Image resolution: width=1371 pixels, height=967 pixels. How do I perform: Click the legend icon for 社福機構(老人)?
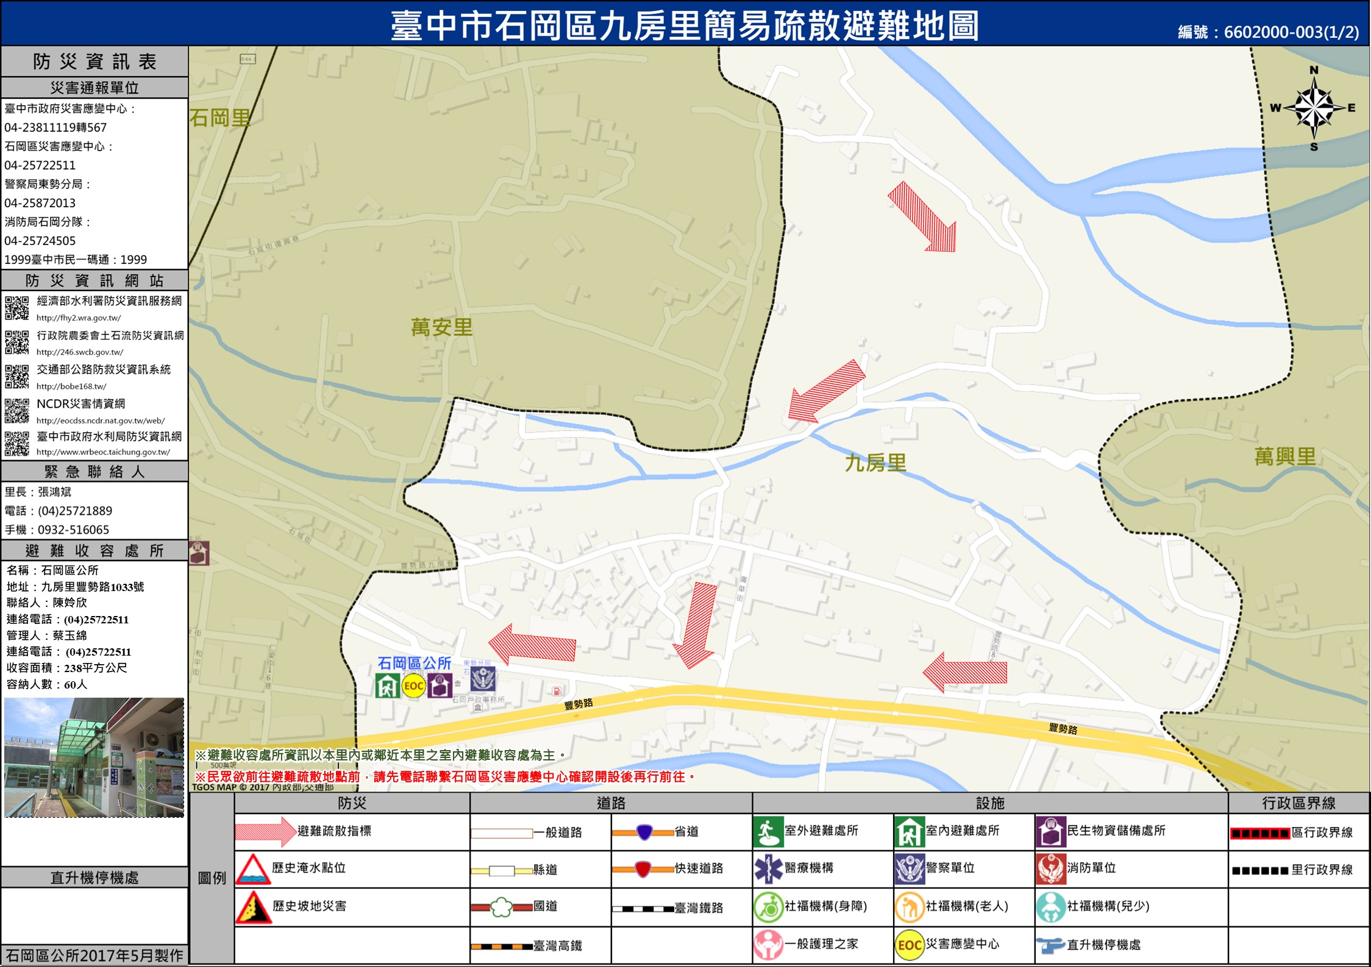pos(909,907)
